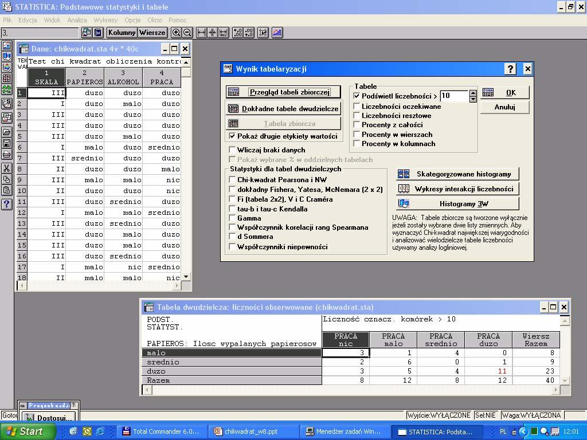Open the Wykresy menu
This screenshot has width=587, height=440.
click(105, 20)
